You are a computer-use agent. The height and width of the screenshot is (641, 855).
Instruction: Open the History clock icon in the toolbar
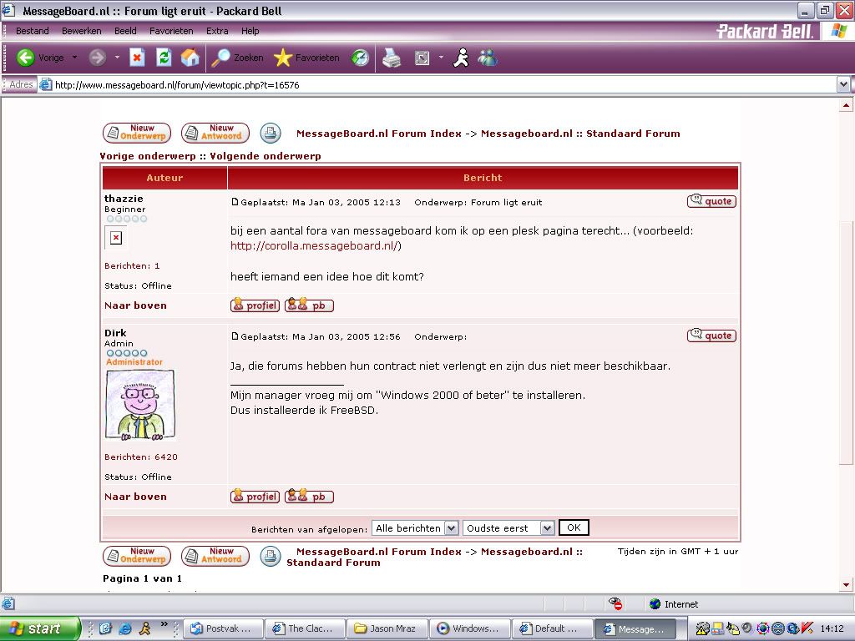click(x=360, y=58)
